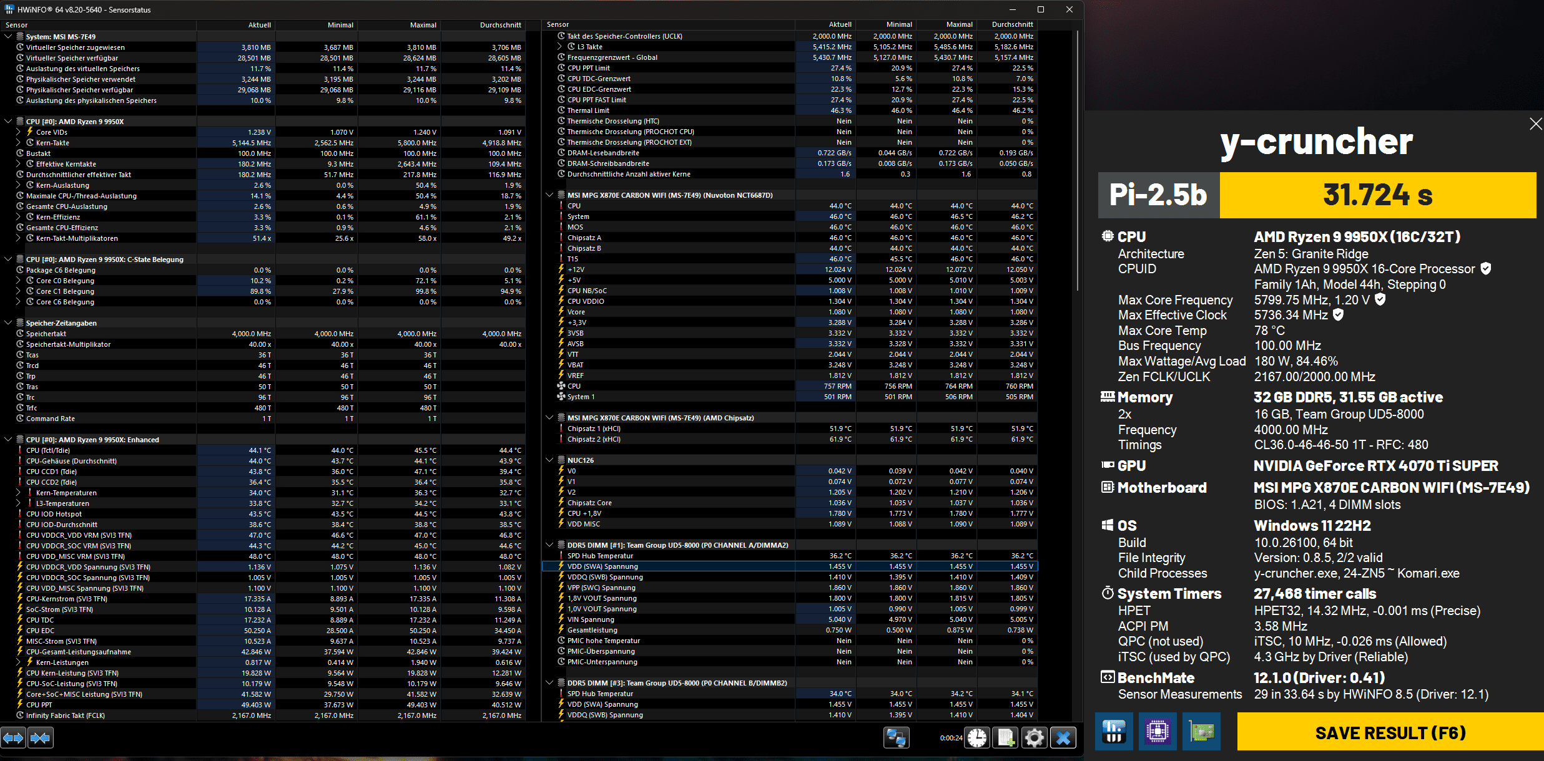Screen dimensions: 1544x761
Task: Click the expand columns arrows button
Action: (13, 738)
